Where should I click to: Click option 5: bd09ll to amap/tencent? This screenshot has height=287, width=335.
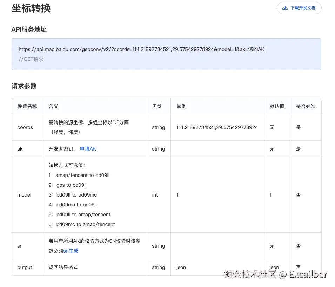(80, 215)
